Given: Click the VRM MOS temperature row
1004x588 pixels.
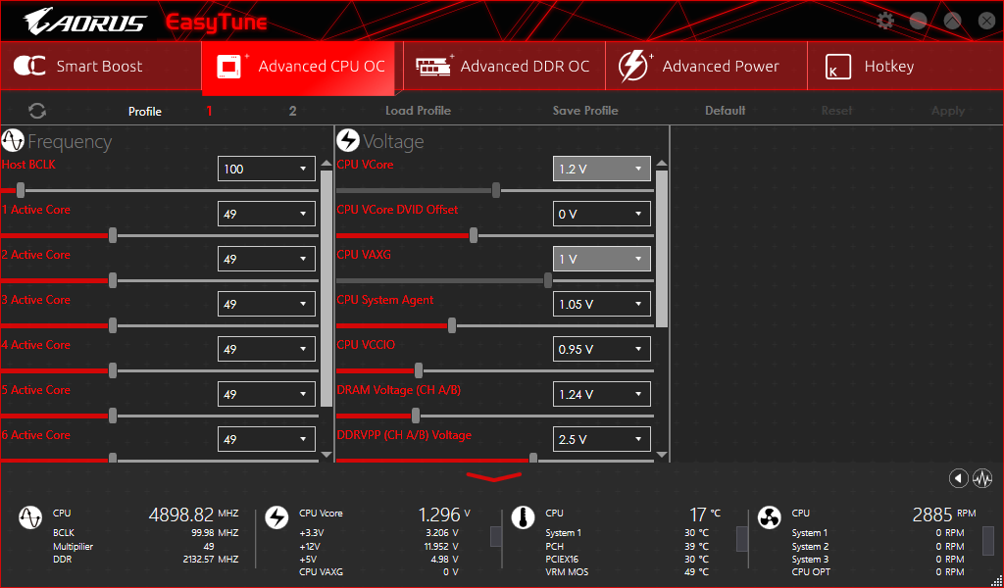Looking at the screenshot, I should [x=627, y=572].
